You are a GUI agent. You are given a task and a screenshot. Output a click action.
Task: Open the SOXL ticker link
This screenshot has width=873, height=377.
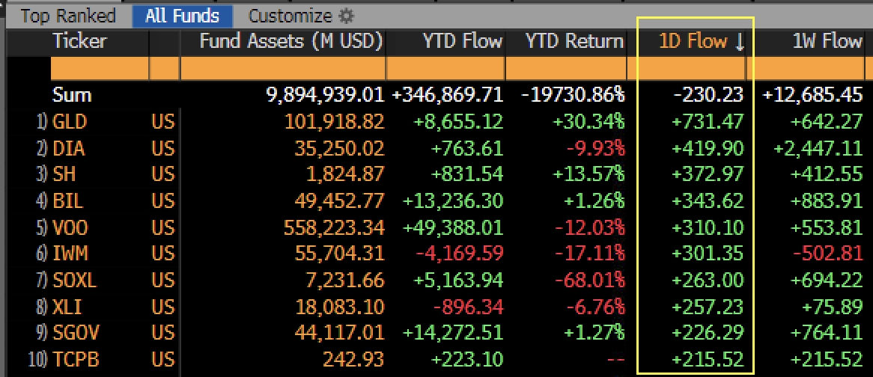click(75, 281)
